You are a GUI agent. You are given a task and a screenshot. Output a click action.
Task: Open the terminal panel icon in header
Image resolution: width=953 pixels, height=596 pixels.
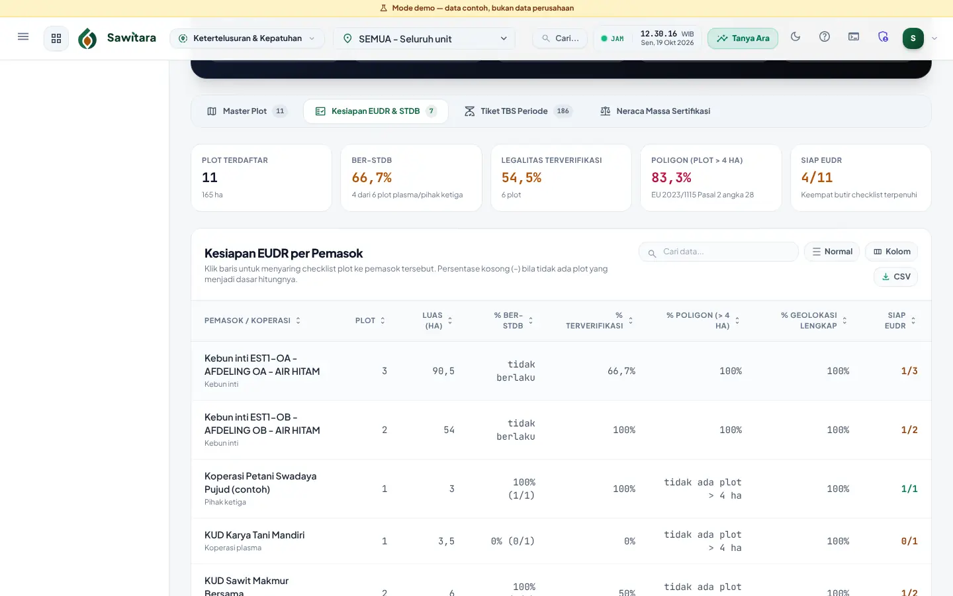[x=854, y=37]
